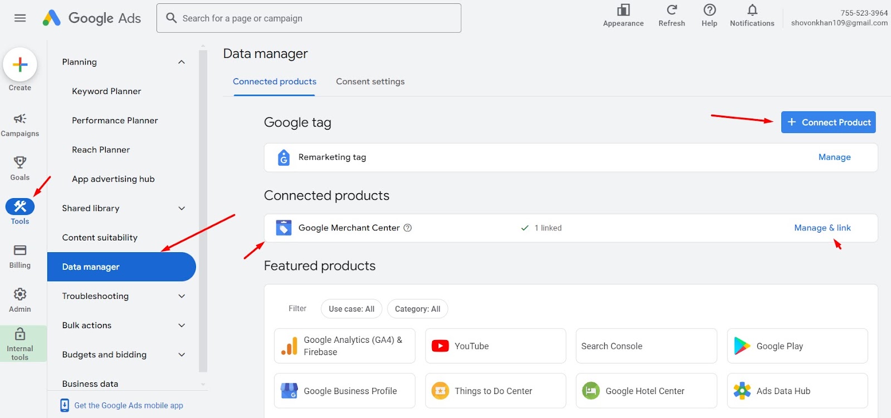The image size is (891, 418).
Task: Open Campaigns from the sidebar
Action: point(20,125)
